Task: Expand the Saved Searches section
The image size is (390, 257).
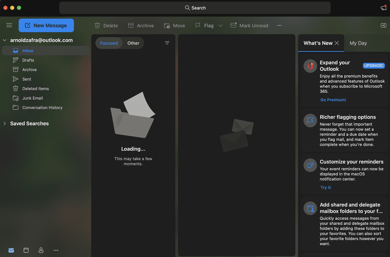Action: [x=5, y=123]
